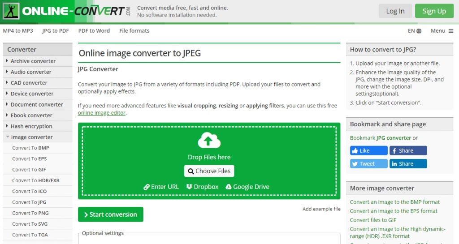Share page on LinkedIn
459x244 pixels.
[x=408, y=164]
